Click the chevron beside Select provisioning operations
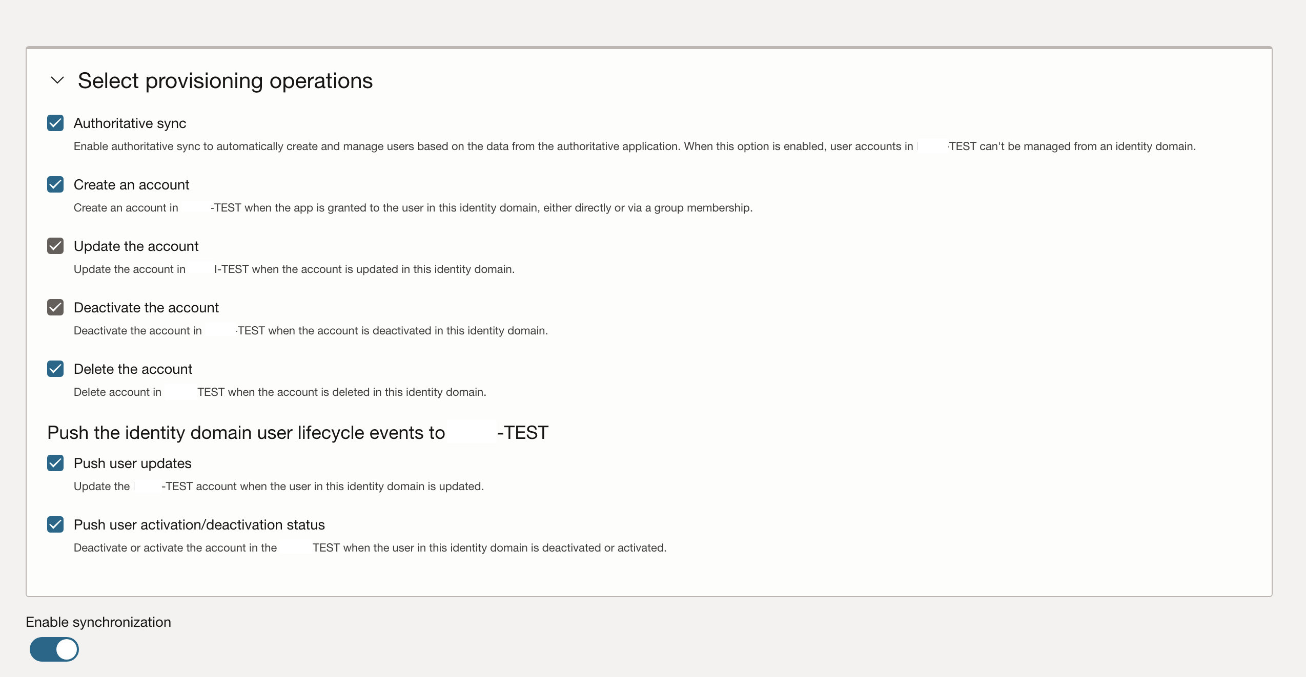Viewport: 1306px width, 677px height. tap(57, 80)
